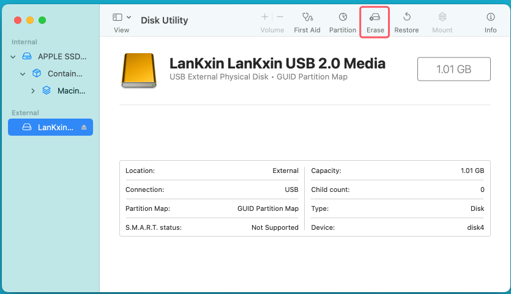The height and width of the screenshot is (294, 511).
Task: Collapse the Container disclosure arrow
Action: coord(23,74)
